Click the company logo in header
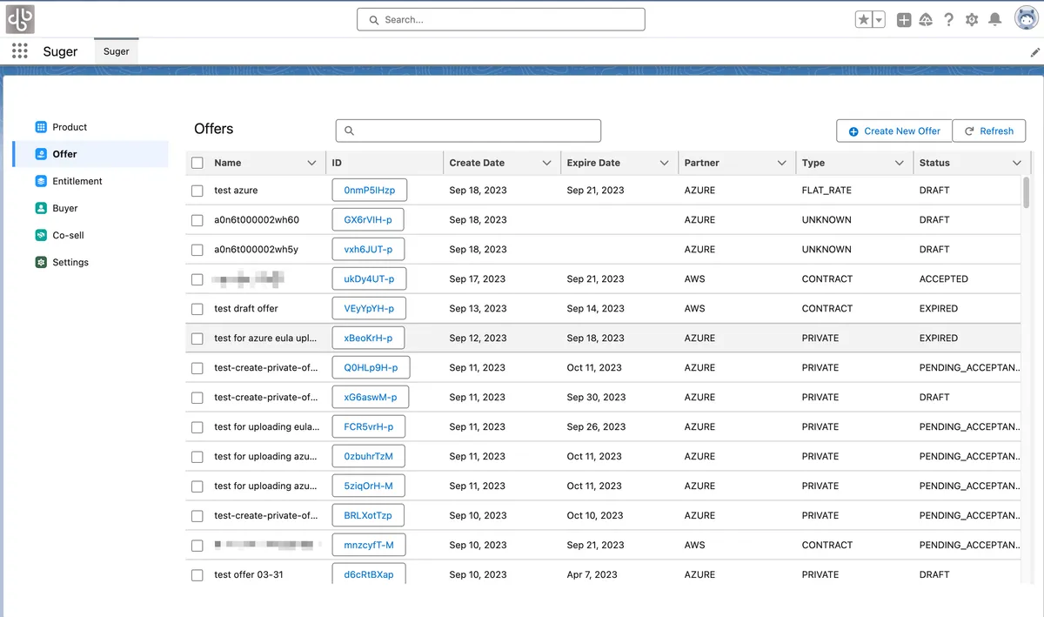 (20, 19)
